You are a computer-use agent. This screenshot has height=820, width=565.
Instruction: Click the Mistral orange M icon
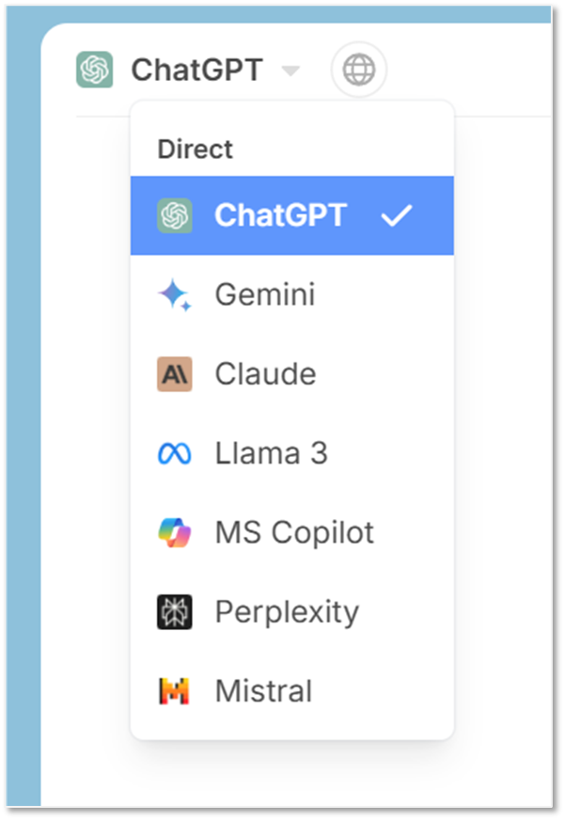point(174,691)
